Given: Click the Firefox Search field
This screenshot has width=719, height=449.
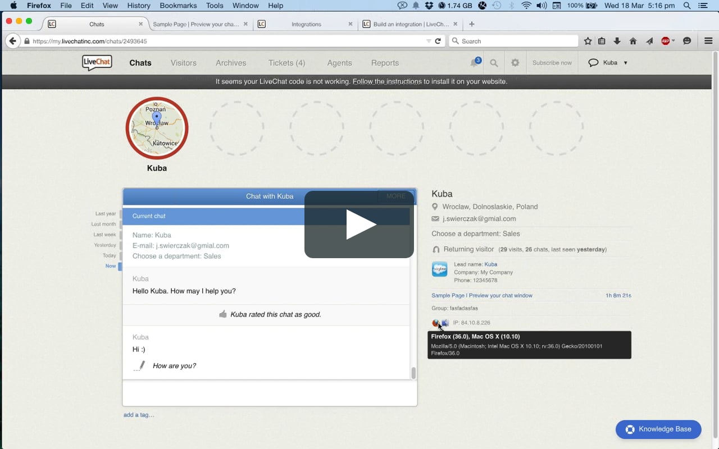Looking at the screenshot, I should (x=514, y=41).
